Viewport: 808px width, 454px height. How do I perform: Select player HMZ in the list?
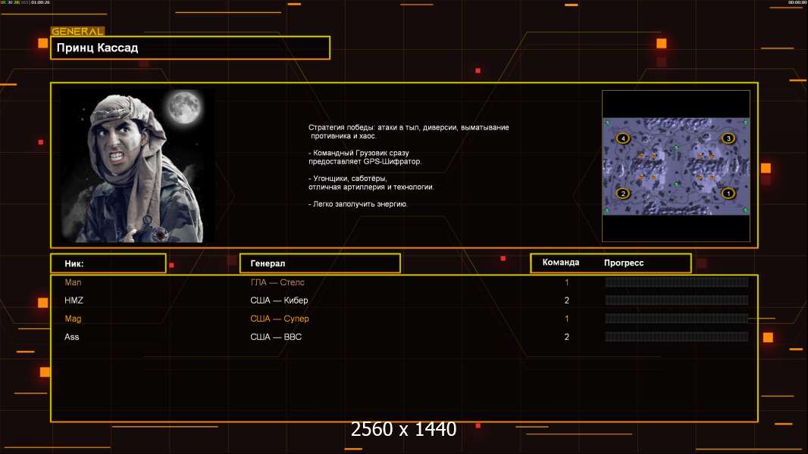tap(74, 300)
